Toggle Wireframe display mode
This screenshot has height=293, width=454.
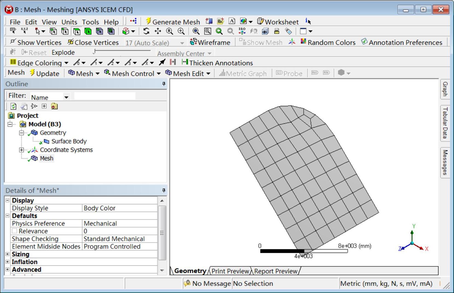210,42
